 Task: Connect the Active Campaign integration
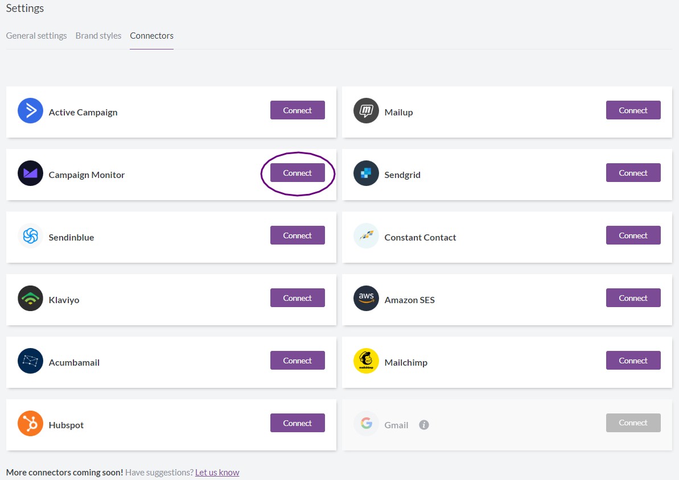(x=298, y=110)
